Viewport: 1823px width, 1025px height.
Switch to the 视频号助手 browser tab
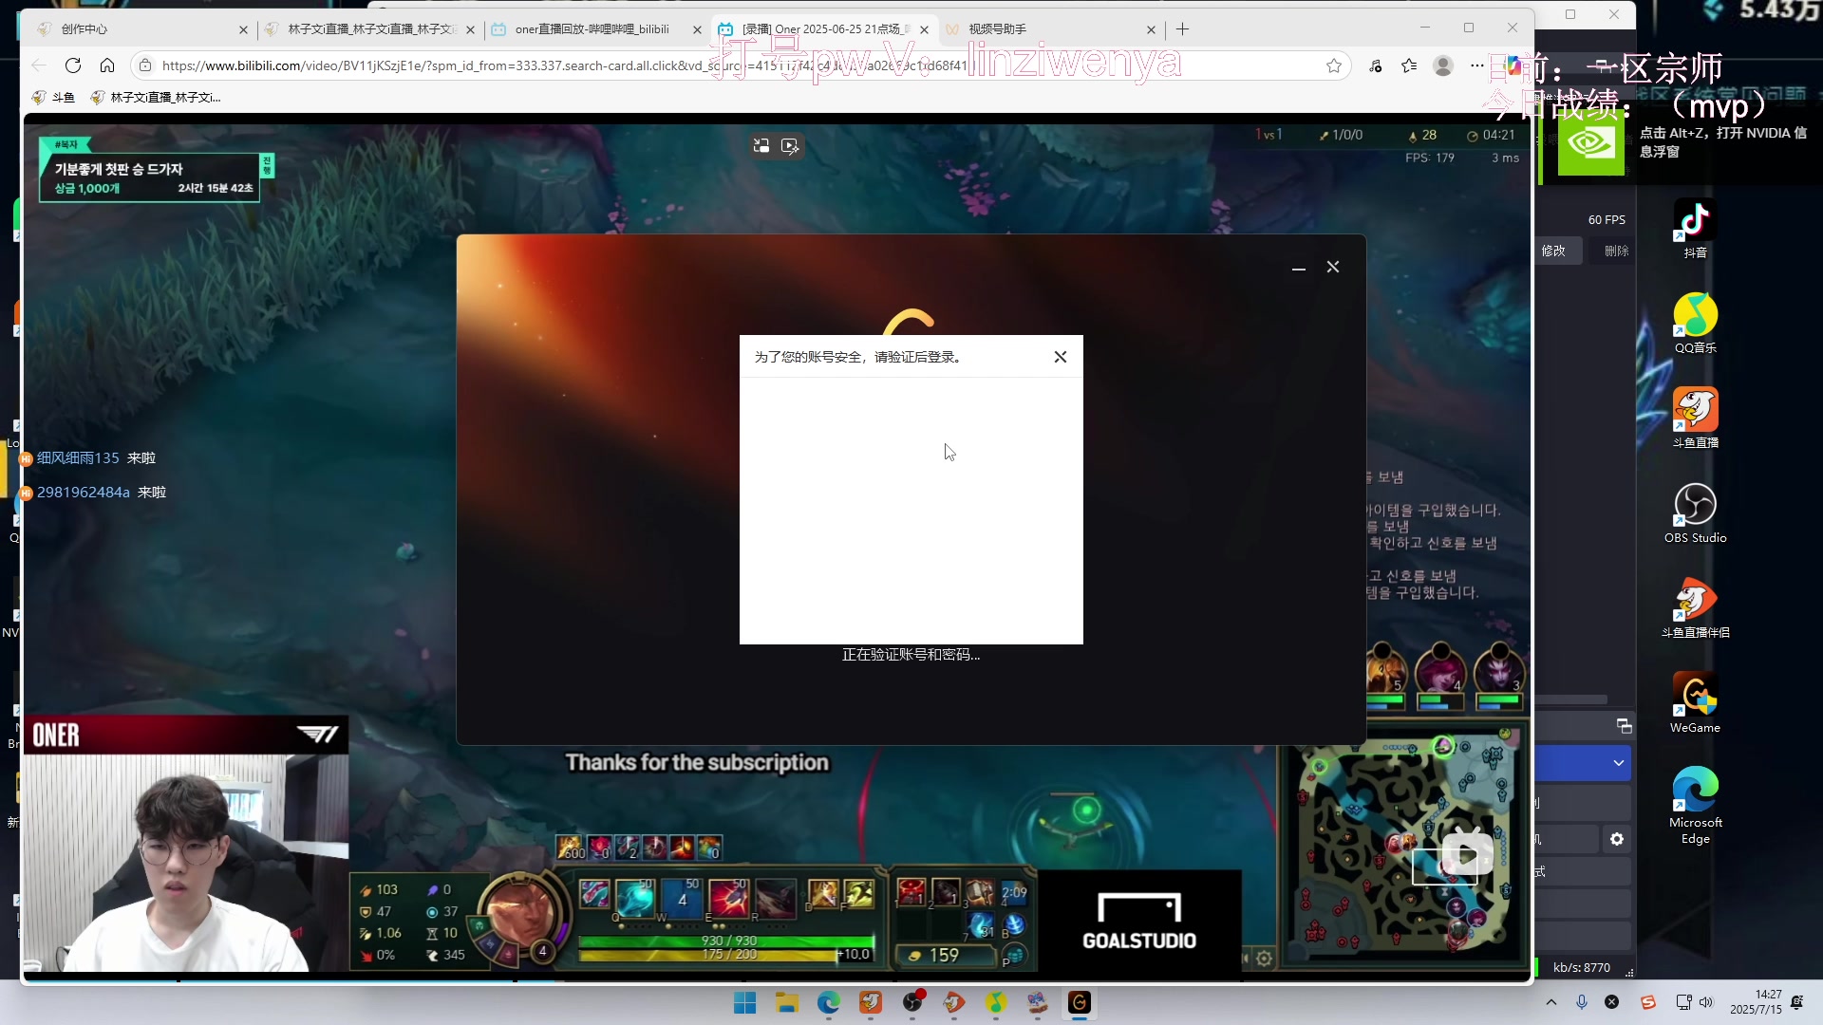1049,29
